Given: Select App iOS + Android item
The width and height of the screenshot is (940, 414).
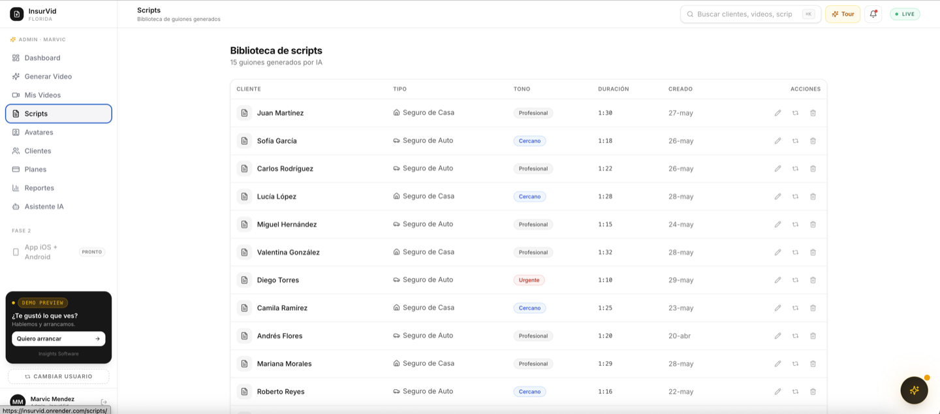Looking at the screenshot, I should 59,252.
